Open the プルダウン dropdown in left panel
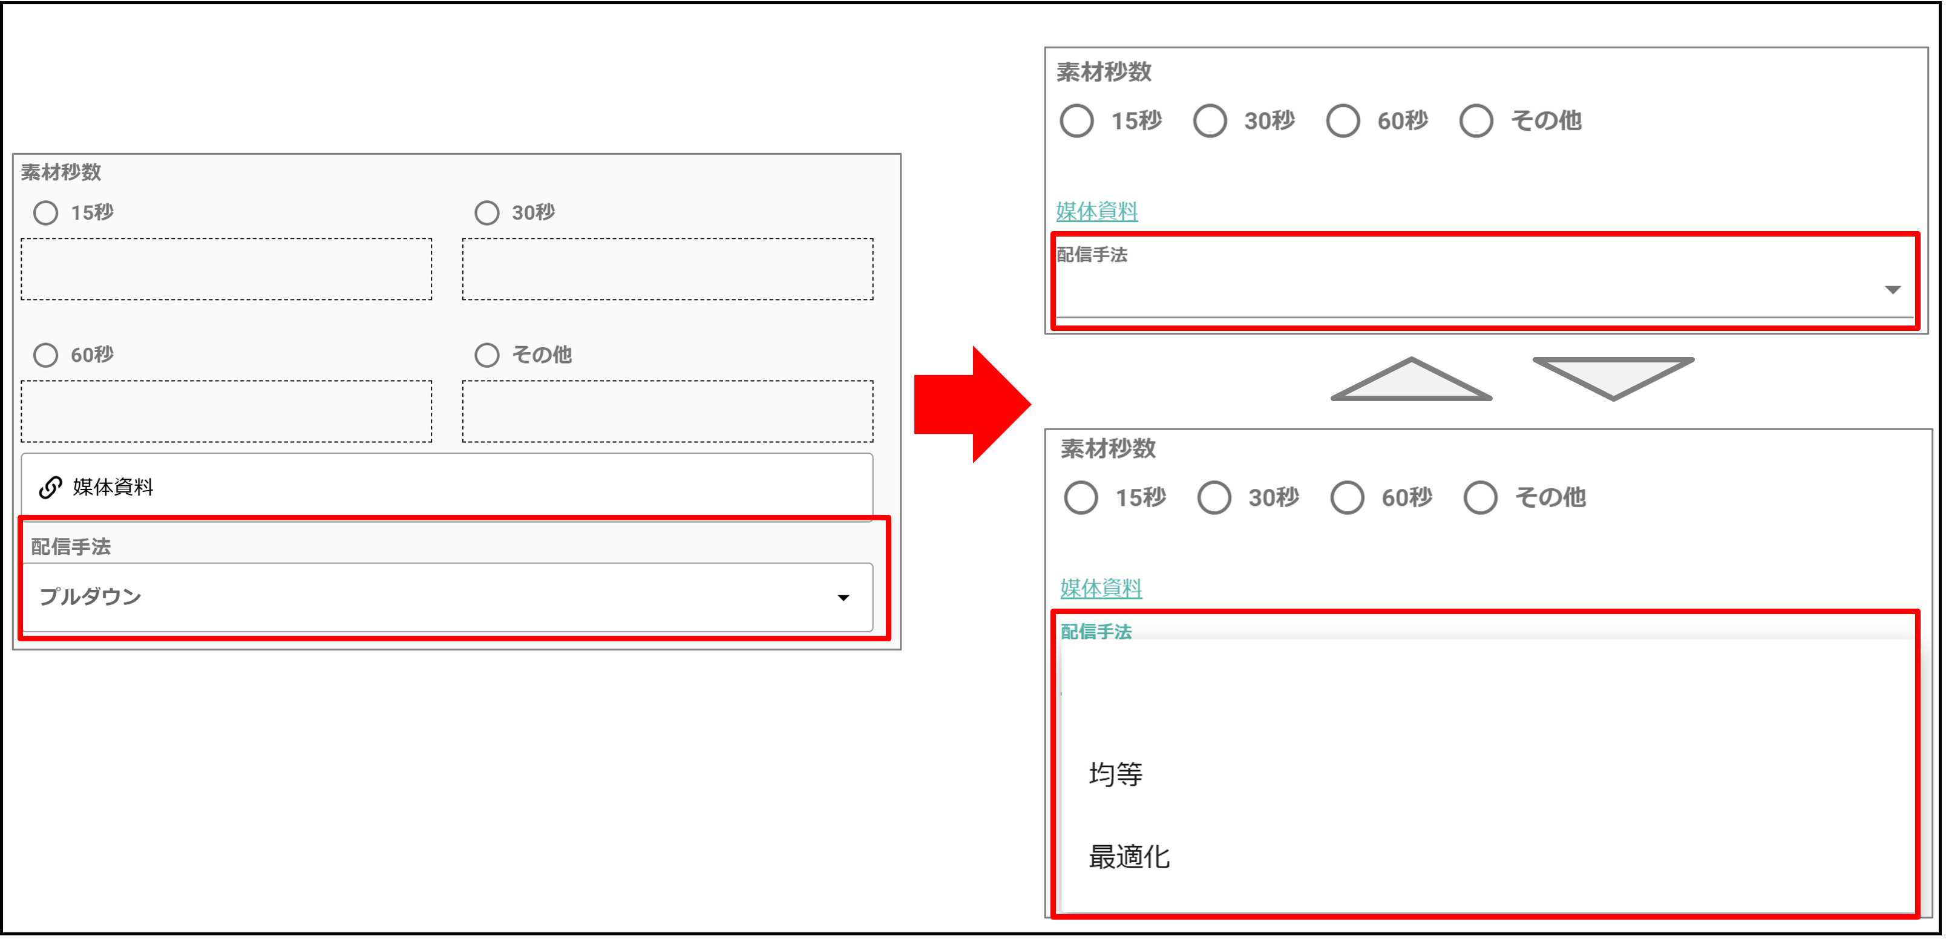 click(x=447, y=598)
